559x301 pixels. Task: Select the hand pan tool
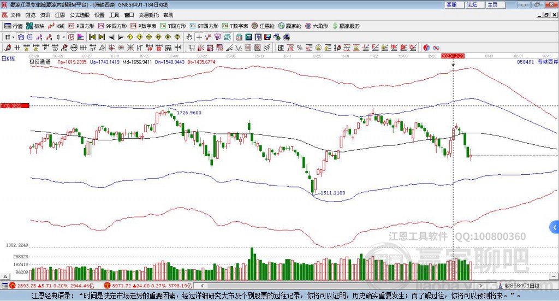[x=189, y=37]
